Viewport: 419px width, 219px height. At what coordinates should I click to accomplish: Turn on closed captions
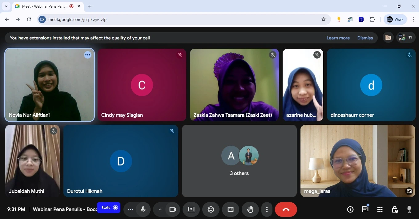tap(230, 209)
